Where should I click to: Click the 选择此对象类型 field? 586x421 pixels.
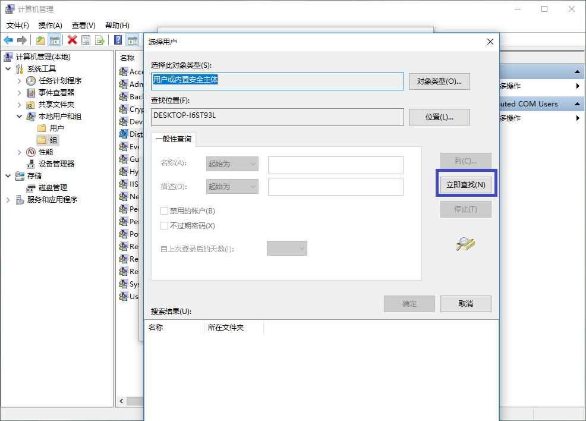pyautogui.click(x=278, y=81)
